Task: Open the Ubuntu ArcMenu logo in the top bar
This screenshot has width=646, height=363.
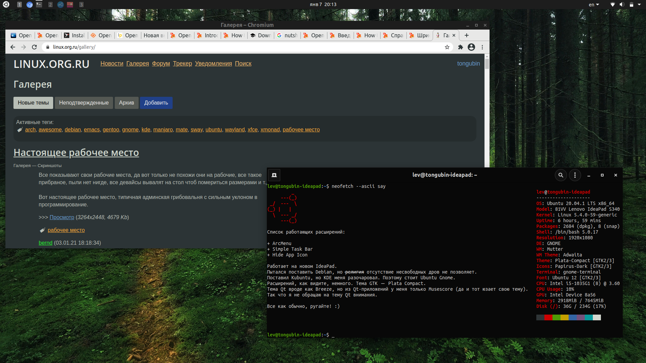Action: pos(6,4)
